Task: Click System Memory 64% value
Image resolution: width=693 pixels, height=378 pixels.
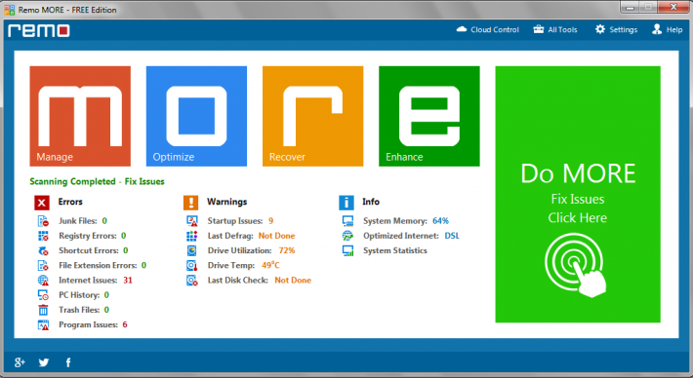Action: (x=440, y=221)
